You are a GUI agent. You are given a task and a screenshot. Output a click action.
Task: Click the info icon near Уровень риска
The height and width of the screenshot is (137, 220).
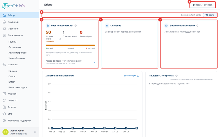60,39
